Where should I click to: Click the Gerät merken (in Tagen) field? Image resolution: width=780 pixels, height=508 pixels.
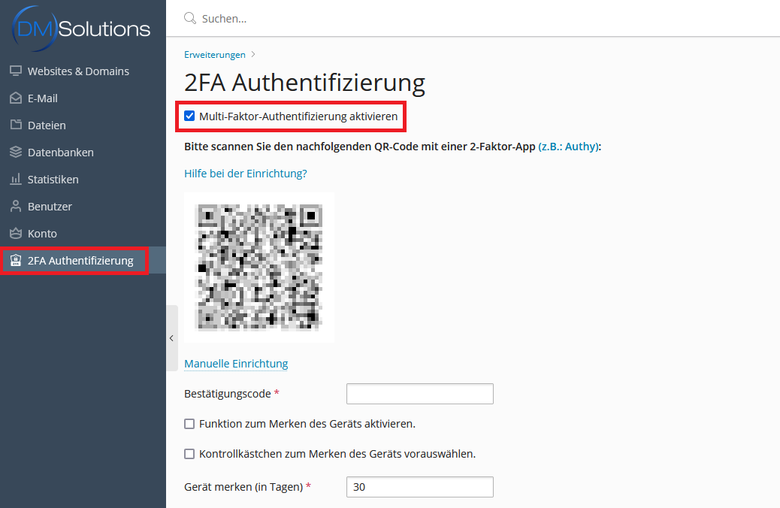click(x=420, y=487)
